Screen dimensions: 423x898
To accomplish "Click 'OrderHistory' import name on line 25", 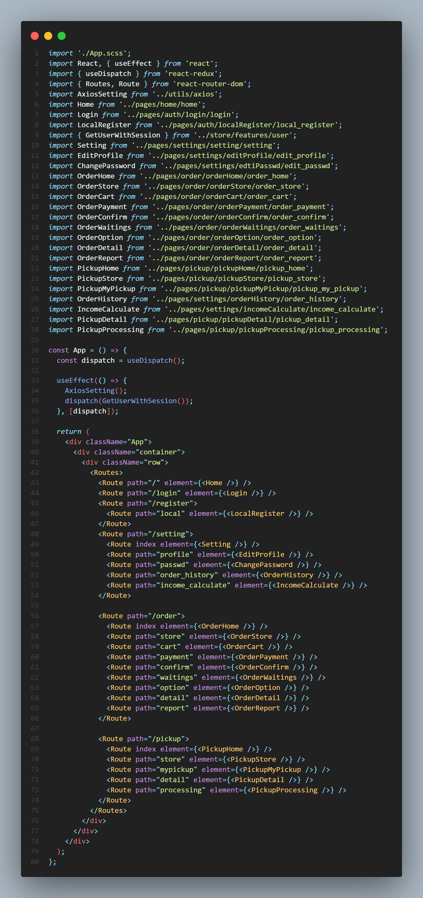I will [102, 299].
